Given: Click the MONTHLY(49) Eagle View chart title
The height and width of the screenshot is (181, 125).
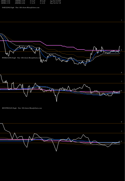Looking at the screenshot, I should pos(22,108).
